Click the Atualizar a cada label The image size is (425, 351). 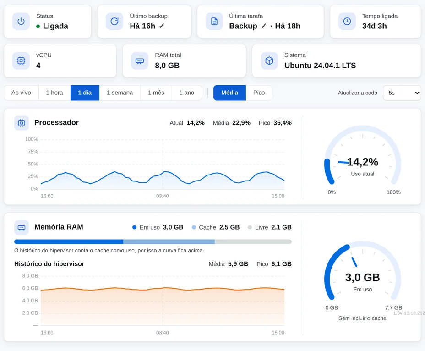click(x=358, y=93)
